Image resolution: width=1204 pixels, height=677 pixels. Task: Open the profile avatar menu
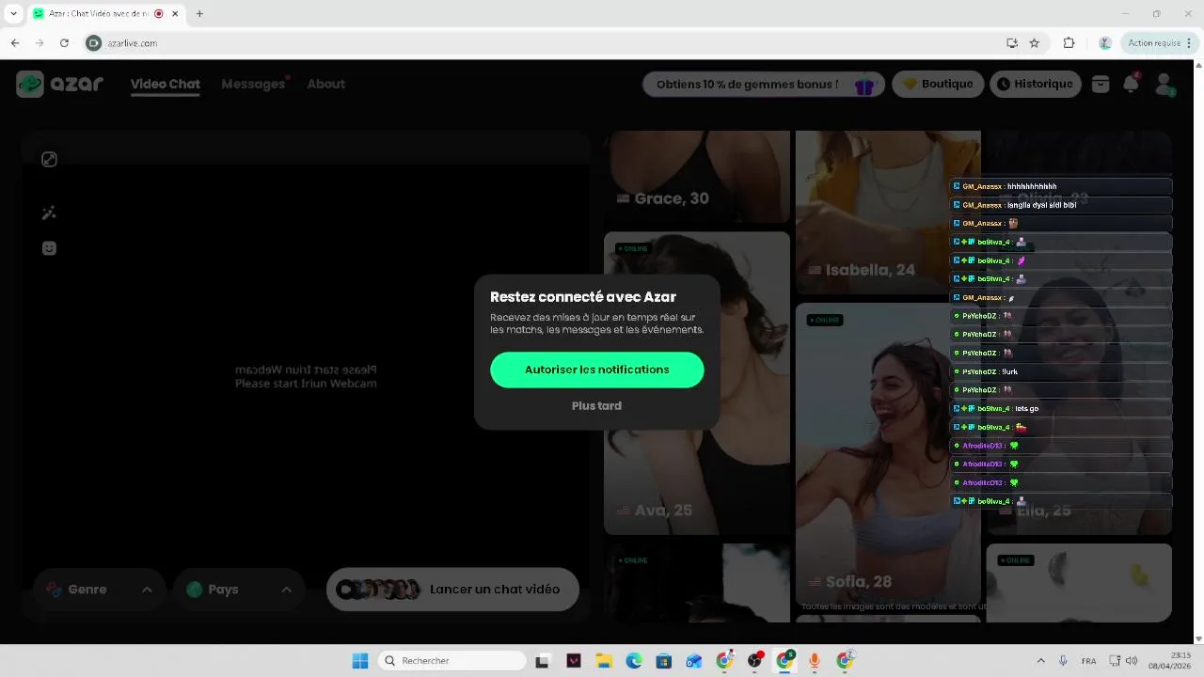1164,85
